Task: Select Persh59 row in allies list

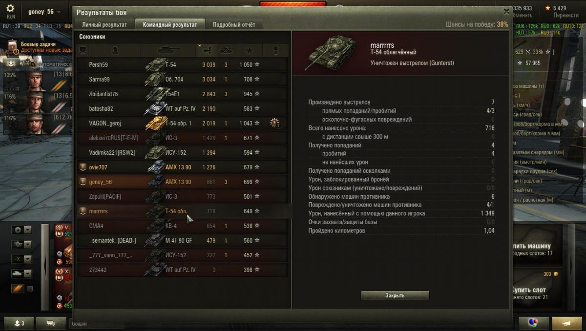Action: tap(183, 64)
